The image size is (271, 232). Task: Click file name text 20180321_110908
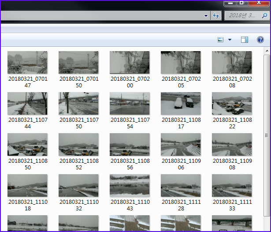pyautogui.click(x=232, y=164)
